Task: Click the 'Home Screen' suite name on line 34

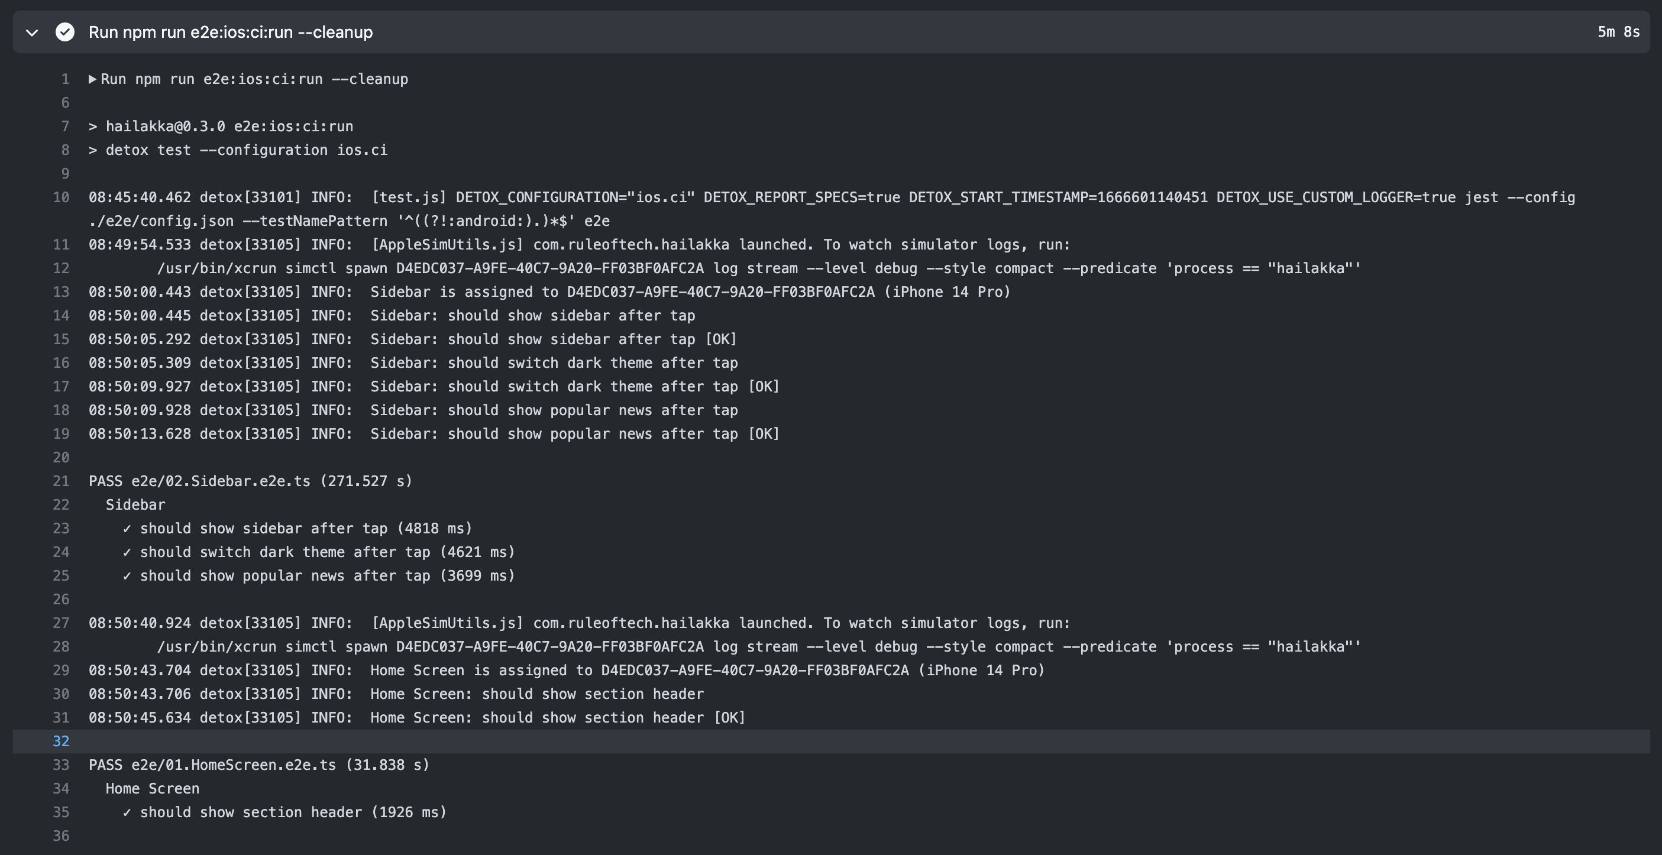Action: (x=152, y=789)
